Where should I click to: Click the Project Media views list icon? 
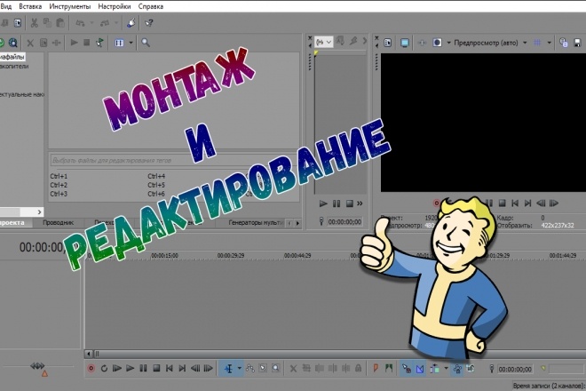tap(119, 43)
